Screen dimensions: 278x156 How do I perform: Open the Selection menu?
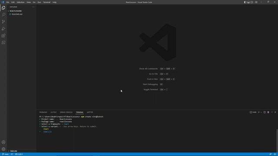(20, 2)
